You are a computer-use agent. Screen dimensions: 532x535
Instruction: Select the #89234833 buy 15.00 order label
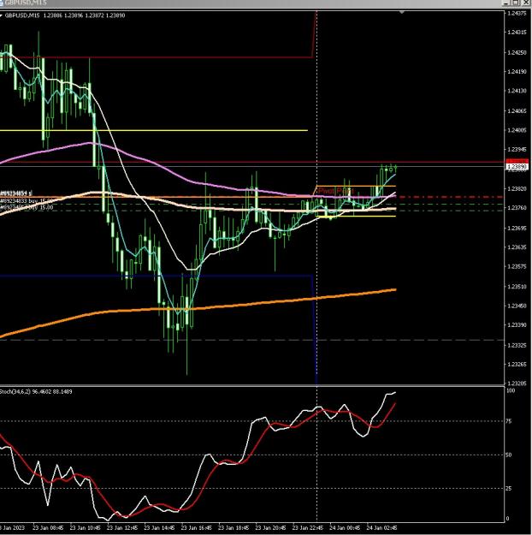[27, 201]
